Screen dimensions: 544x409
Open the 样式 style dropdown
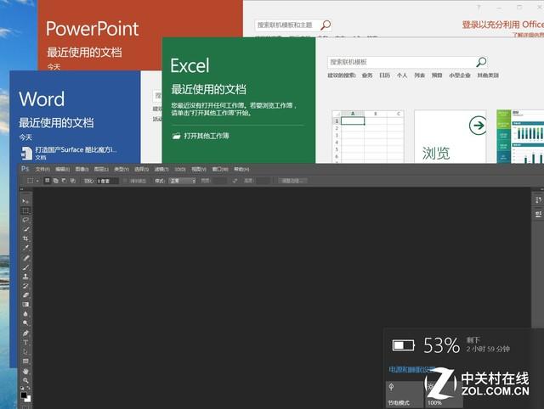click(x=182, y=181)
